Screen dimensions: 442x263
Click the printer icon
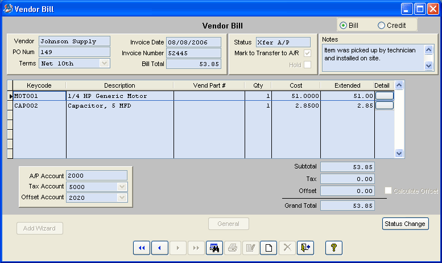233,248
